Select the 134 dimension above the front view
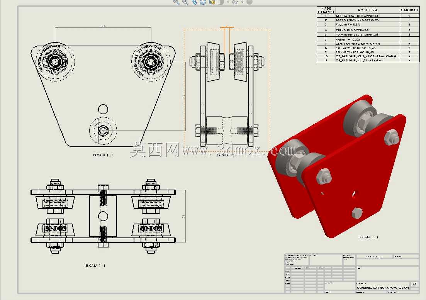The height and width of the screenshot is (300, 426). [x=103, y=26]
